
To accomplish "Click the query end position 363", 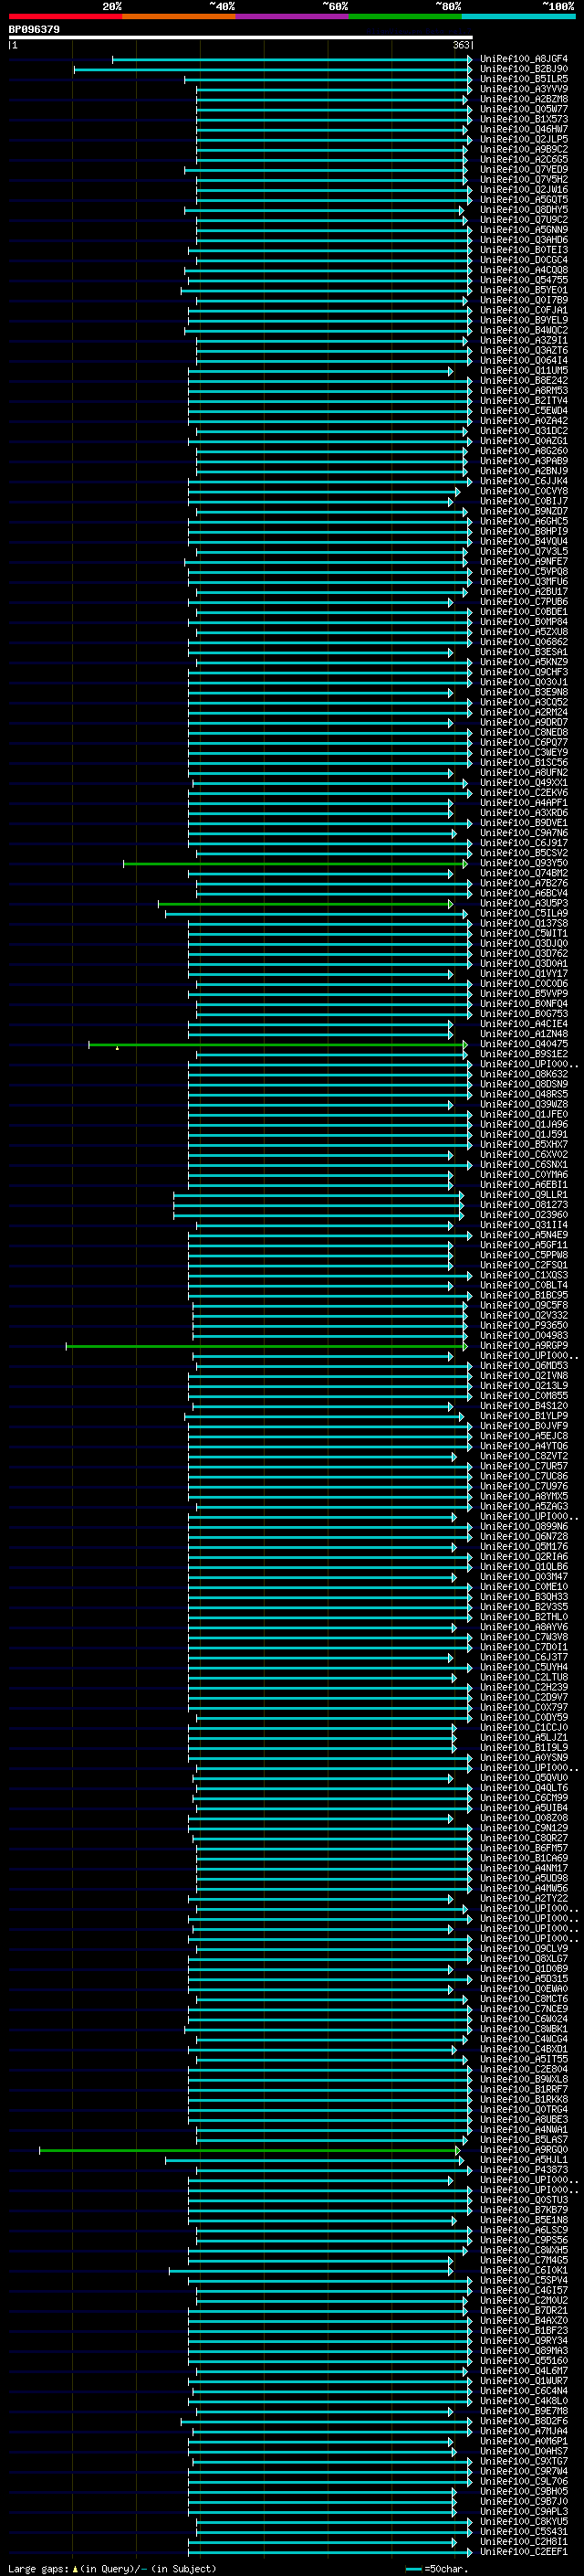I will click(461, 45).
